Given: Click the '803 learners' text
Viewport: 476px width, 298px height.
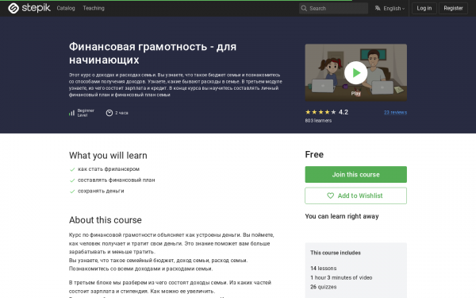Looking at the screenshot, I should point(318,121).
